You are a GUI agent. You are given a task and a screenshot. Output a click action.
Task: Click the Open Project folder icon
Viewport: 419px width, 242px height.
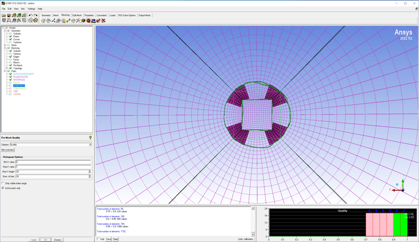click(x=3, y=15)
